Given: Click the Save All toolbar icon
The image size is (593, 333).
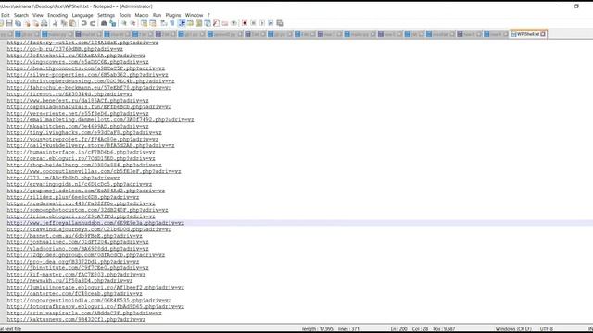Looking at the screenshot, I should click(x=18, y=23).
